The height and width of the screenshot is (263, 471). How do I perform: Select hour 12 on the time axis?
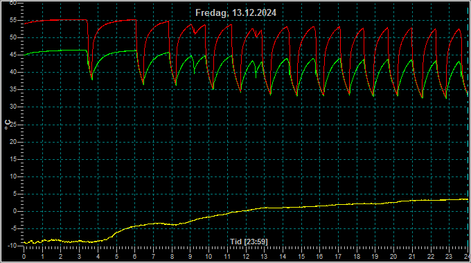point(246,257)
